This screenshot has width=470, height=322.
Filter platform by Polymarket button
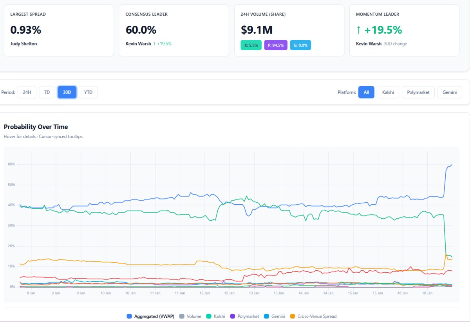(418, 92)
